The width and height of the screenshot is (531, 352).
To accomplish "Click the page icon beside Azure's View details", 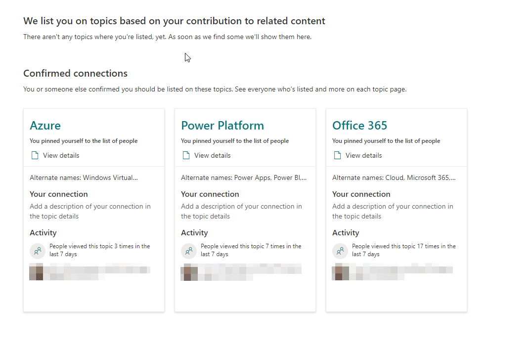I will pyautogui.click(x=34, y=155).
